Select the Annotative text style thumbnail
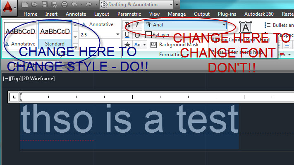The image size is (294, 165). pyautogui.click(x=20, y=34)
